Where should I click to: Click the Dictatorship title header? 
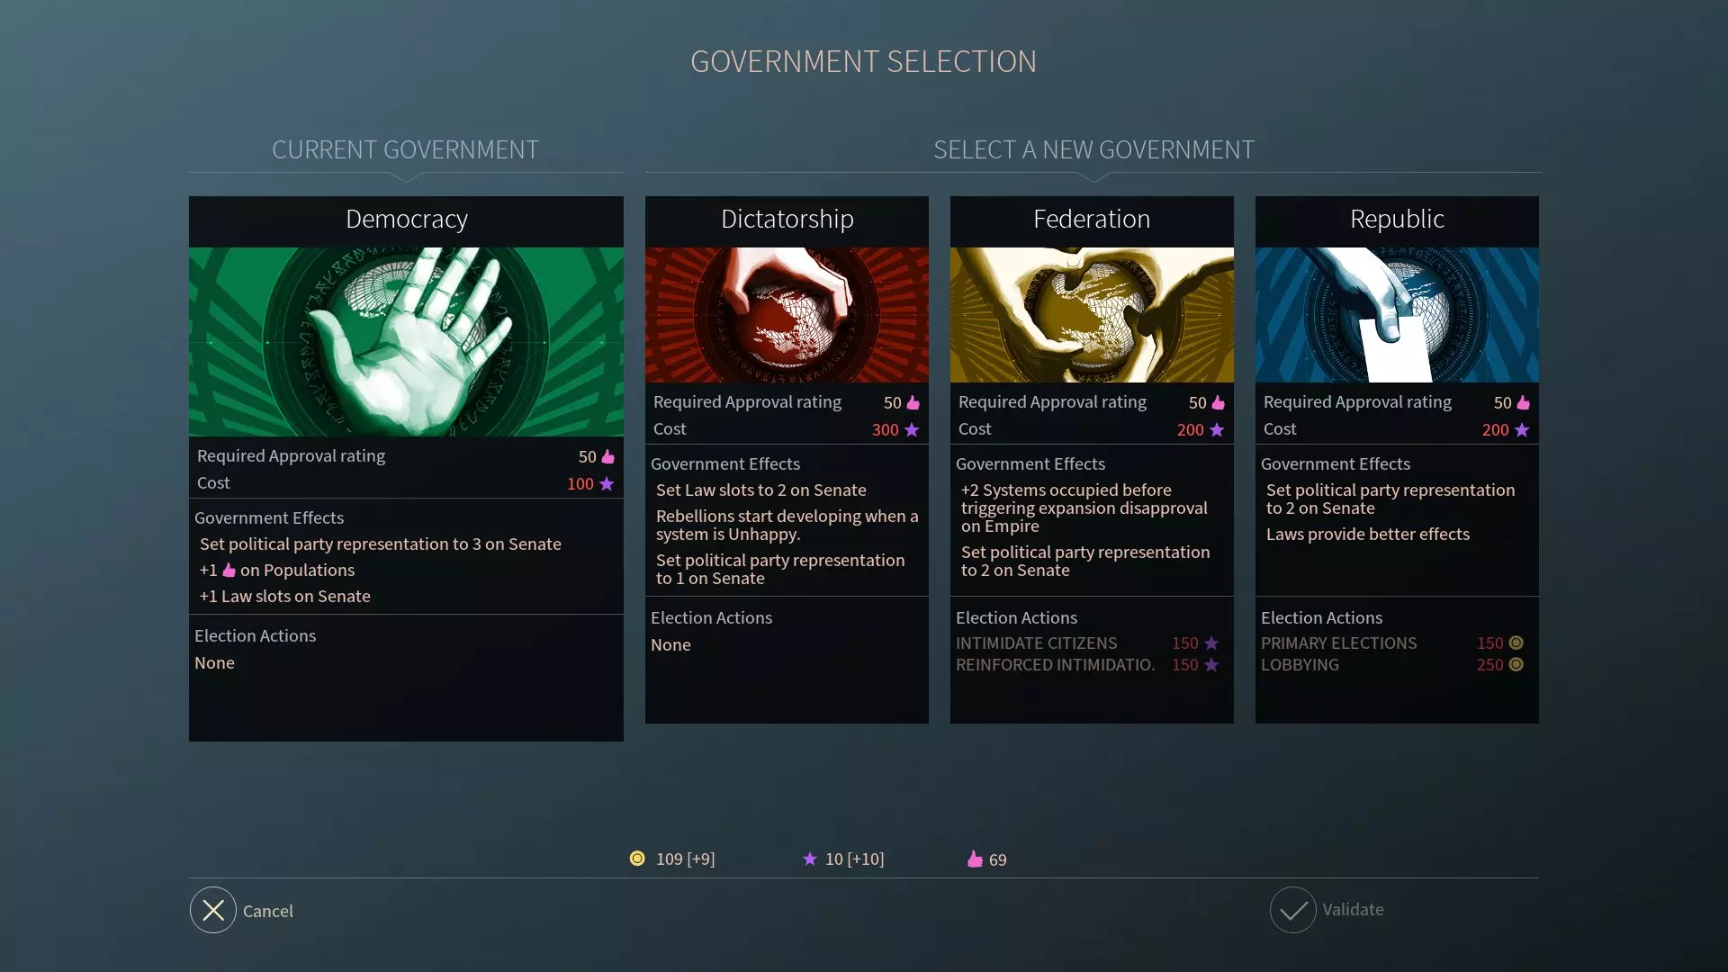coord(787,220)
